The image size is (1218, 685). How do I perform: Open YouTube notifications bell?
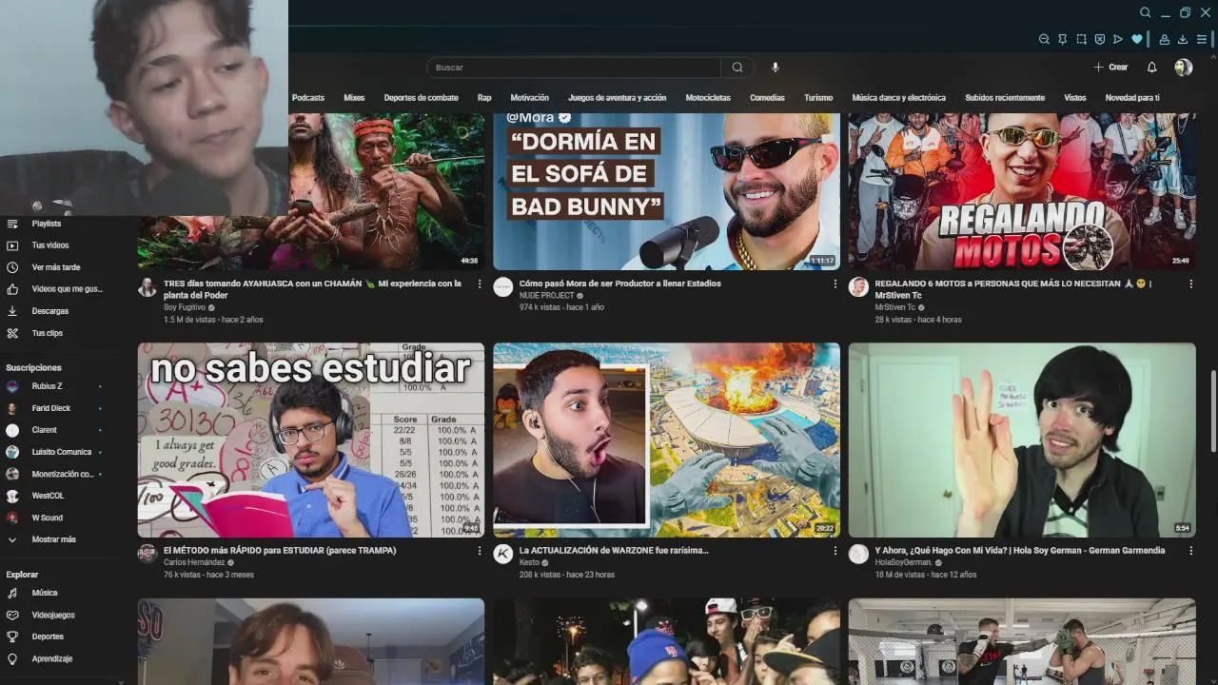(x=1152, y=68)
